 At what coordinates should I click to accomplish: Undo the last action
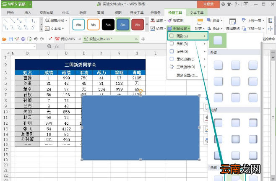36,39
